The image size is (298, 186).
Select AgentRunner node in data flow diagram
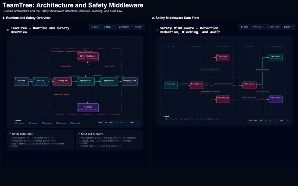[275, 57]
